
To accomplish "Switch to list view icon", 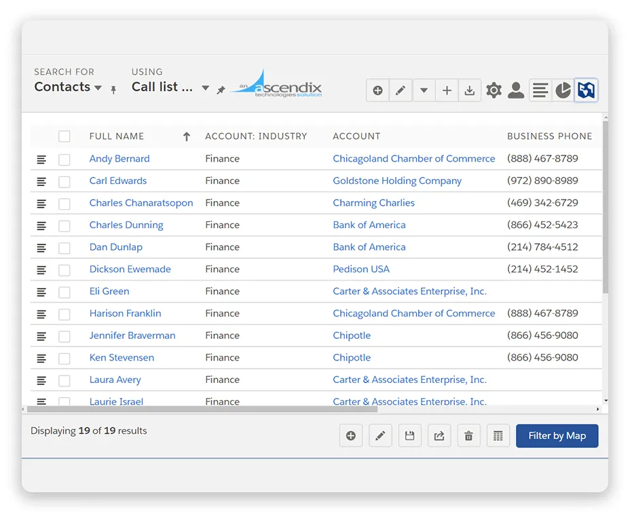I will [540, 90].
